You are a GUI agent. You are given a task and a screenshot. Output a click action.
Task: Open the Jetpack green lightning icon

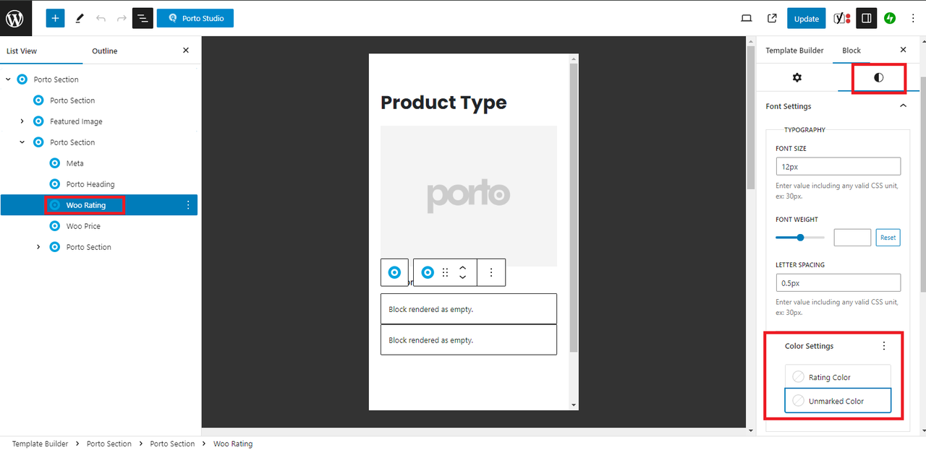pos(890,18)
